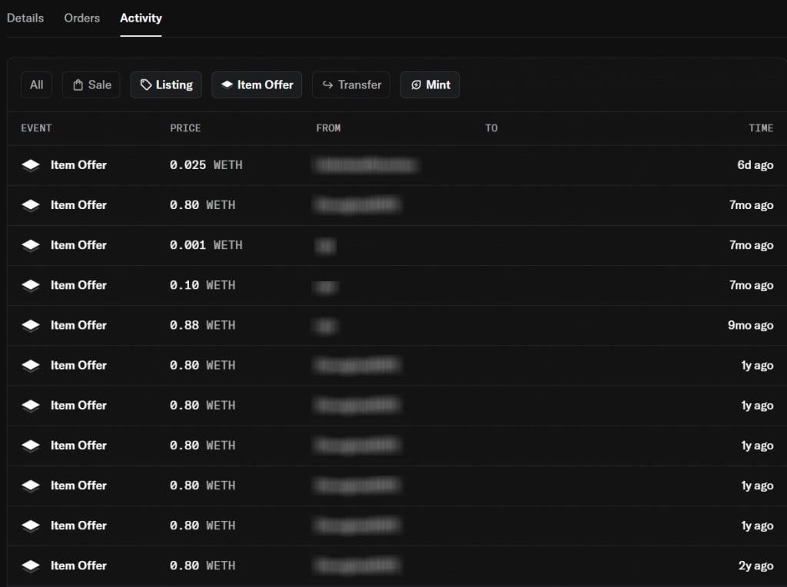Click the 9mo ago timestamp
787x587 pixels.
point(751,325)
